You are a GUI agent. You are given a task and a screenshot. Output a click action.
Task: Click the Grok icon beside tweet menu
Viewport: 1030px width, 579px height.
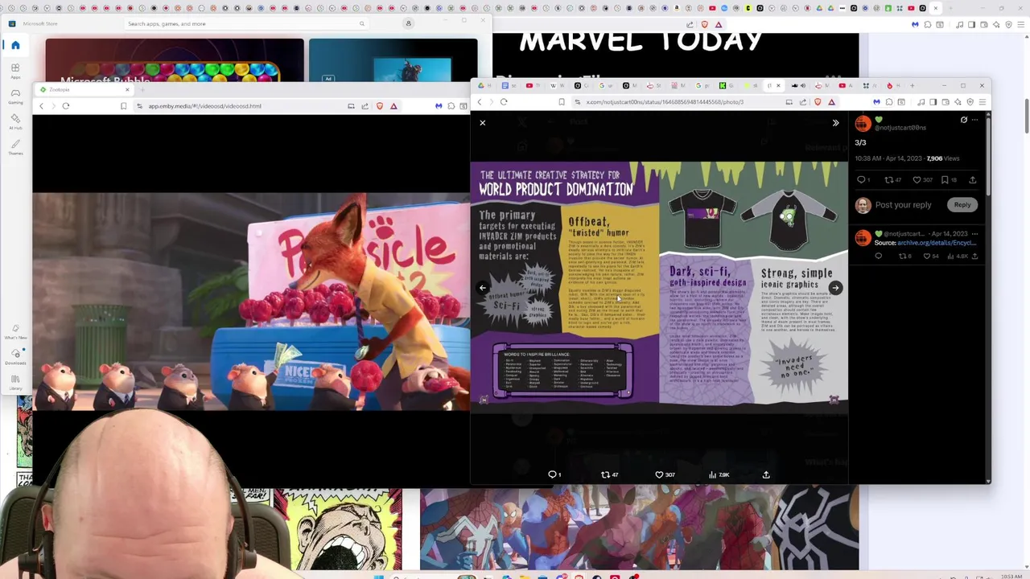click(x=963, y=120)
